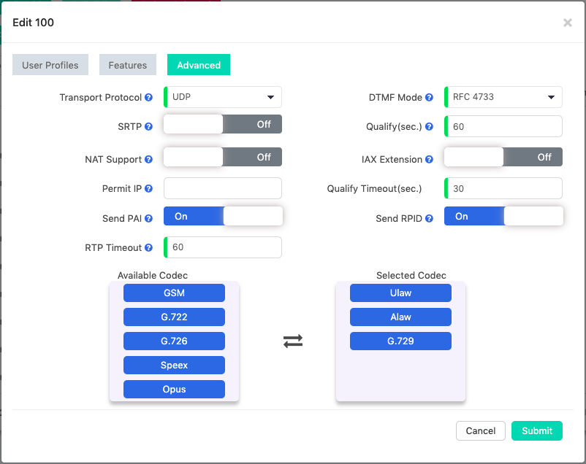Image resolution: width=586 pixels, height=464 pixels.
Task: Click the DTMF Mode help icon
Action: click(x=429, y=98)
